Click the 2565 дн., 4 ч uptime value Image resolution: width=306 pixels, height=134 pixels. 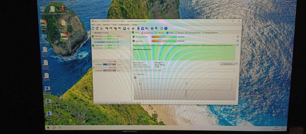point(159,63)
